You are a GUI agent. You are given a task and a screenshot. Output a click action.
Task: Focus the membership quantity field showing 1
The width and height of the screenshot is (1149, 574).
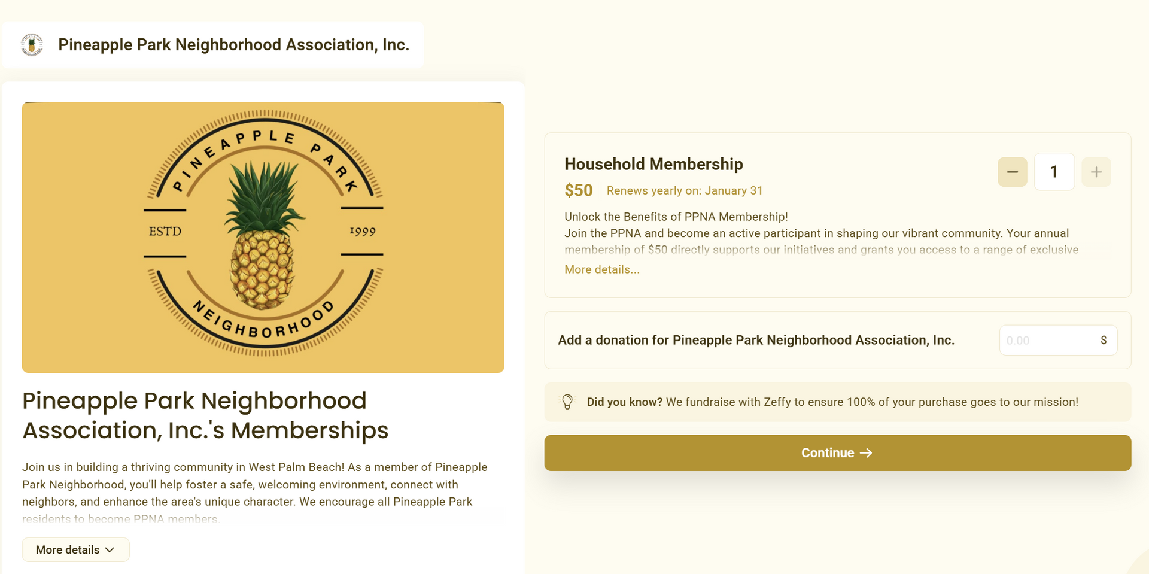(x=1054, y=172)
